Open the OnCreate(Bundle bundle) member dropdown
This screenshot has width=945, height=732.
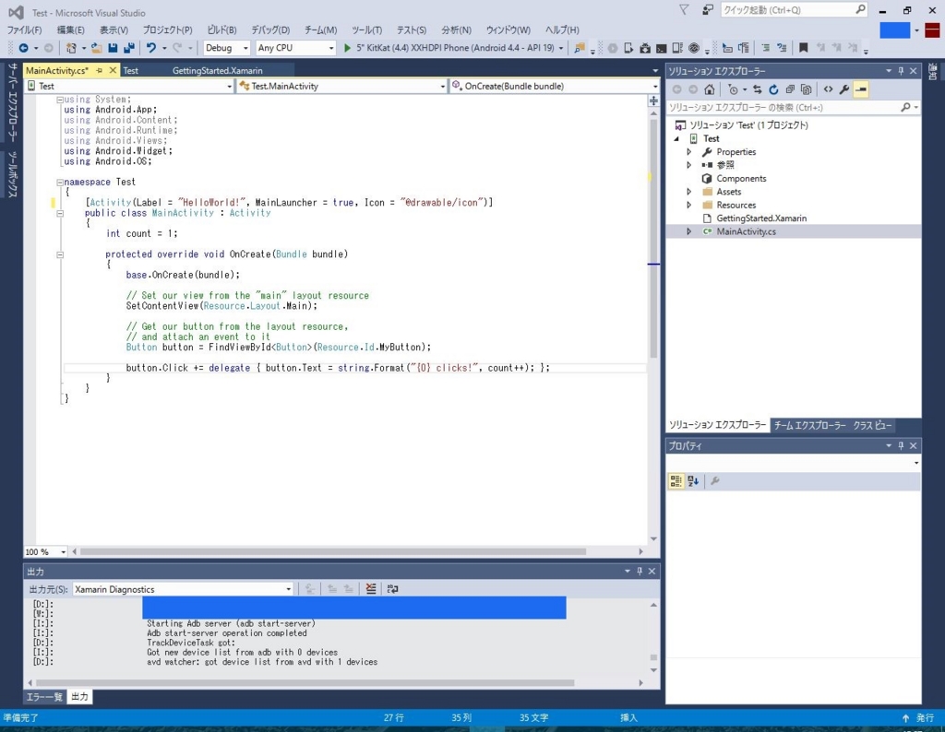[x=555, y=86]
